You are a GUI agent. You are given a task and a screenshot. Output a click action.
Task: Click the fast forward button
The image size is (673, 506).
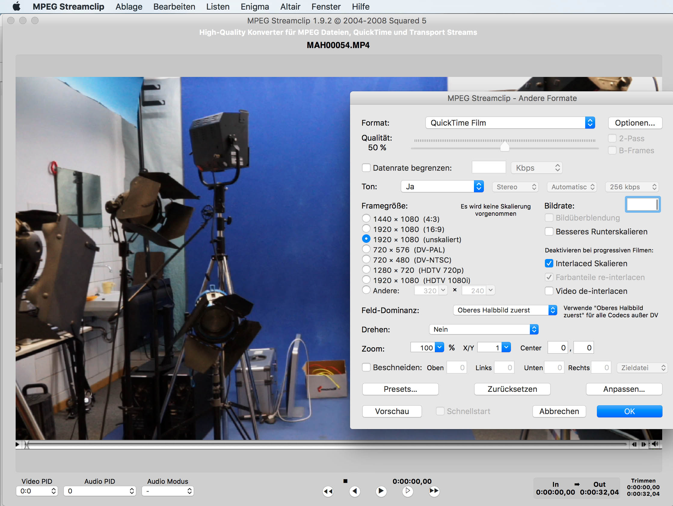(x=434, y=491)
